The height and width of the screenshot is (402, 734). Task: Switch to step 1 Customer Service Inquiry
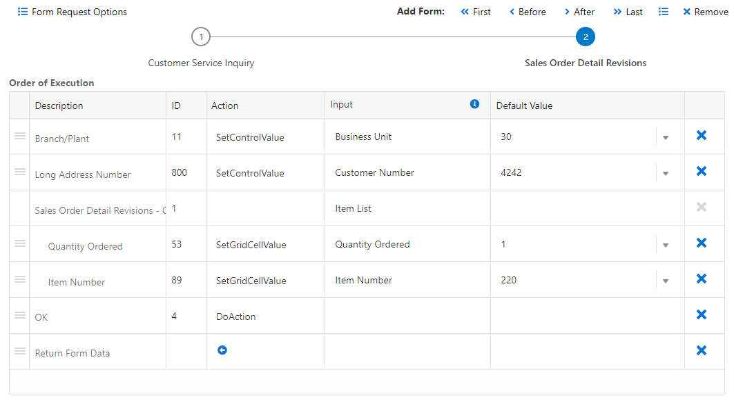click(201, 37)
